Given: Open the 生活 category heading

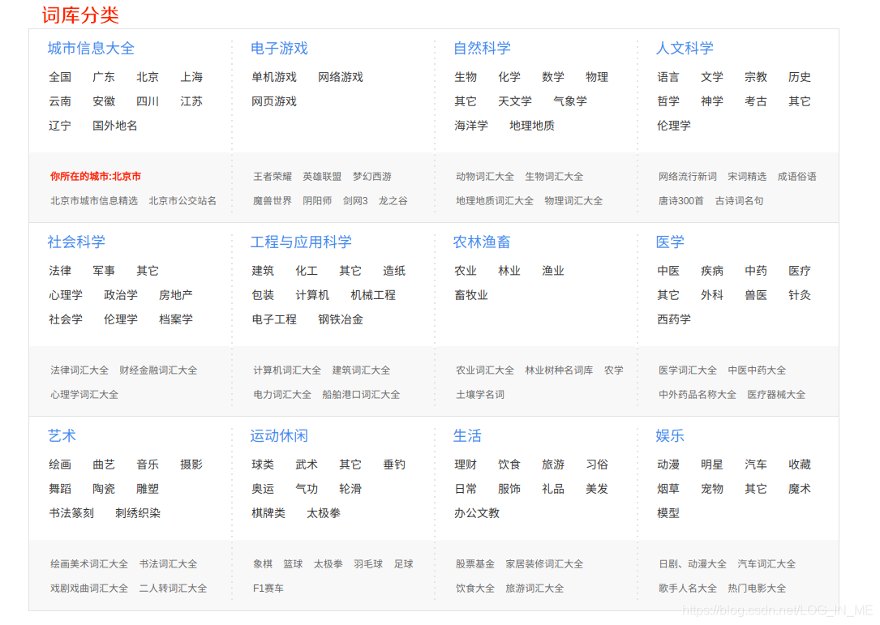Looking at the screenshot, I should [x=467, y=436].
